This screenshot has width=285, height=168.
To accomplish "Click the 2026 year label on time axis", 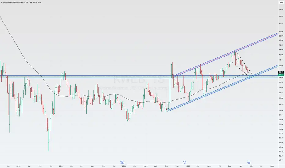I will click(x=251, y=166).
